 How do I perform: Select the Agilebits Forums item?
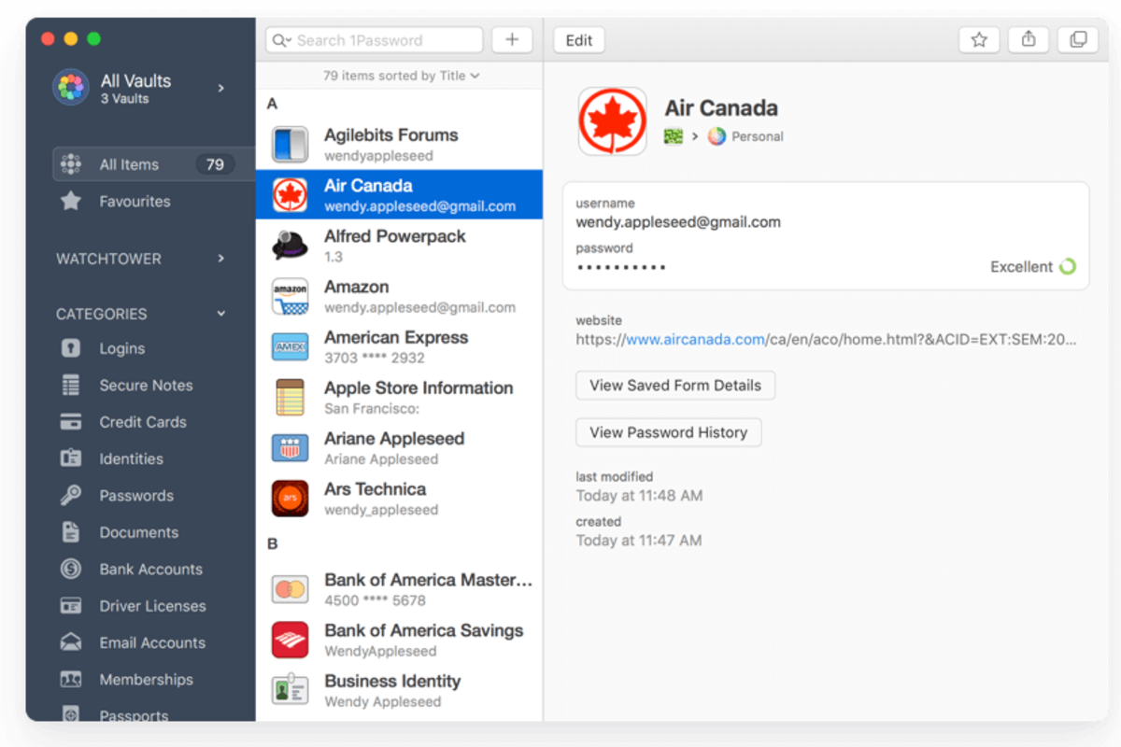coord(399,145)
